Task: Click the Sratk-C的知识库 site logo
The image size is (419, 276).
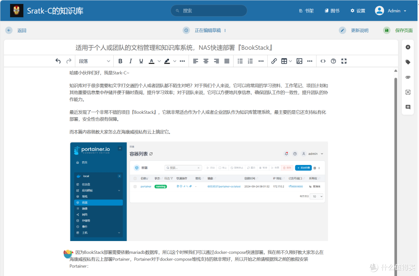Action: tap(47, 11)
